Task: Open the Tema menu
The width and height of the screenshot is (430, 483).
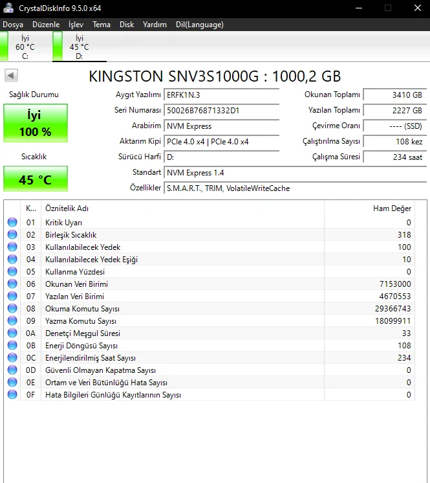Action: (x=102, y=25)
